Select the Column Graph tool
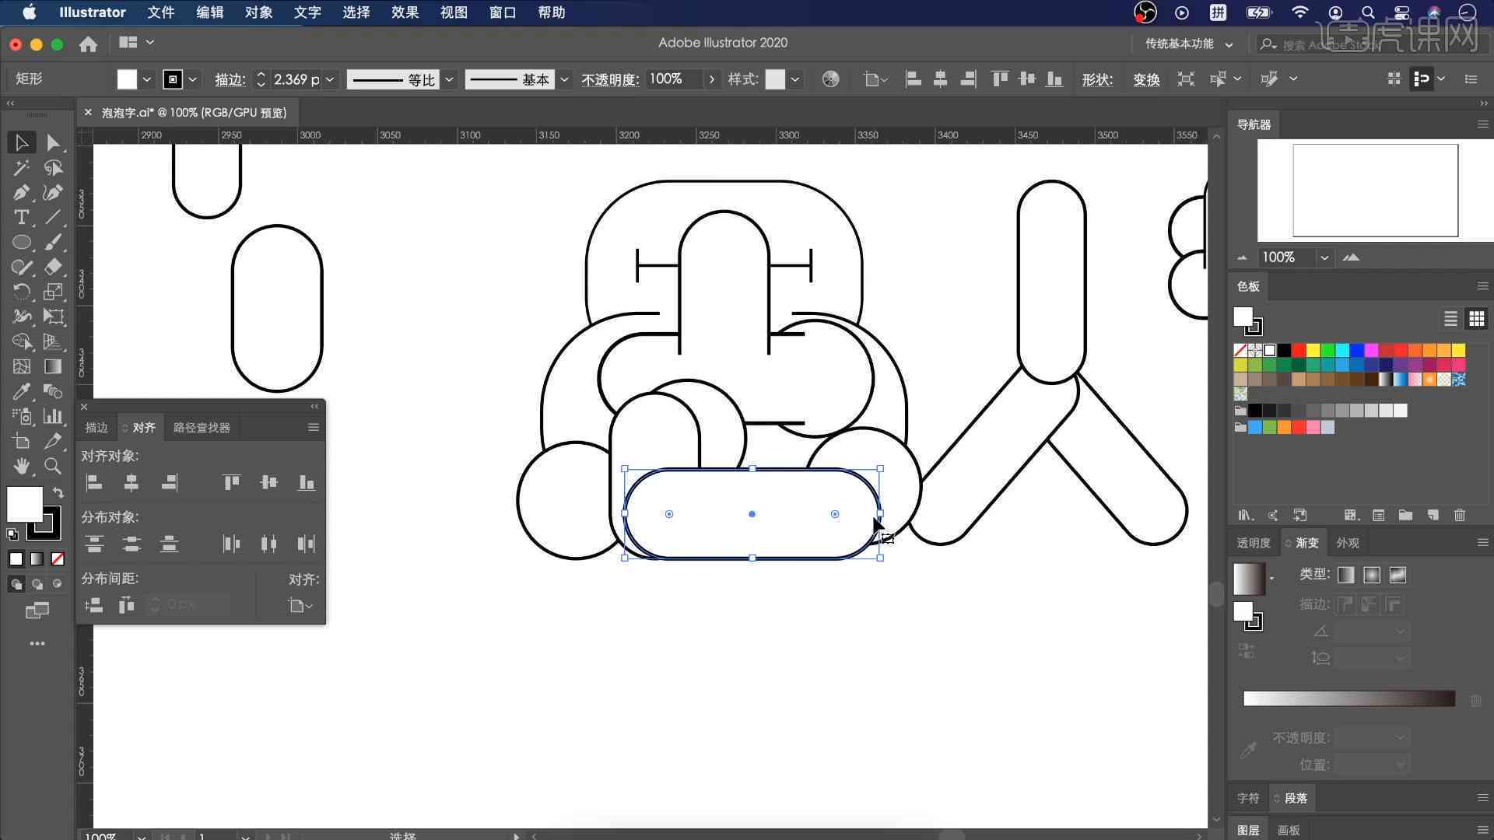The height and width of the screenshot is (840, 1494). [x=53, y=416]
